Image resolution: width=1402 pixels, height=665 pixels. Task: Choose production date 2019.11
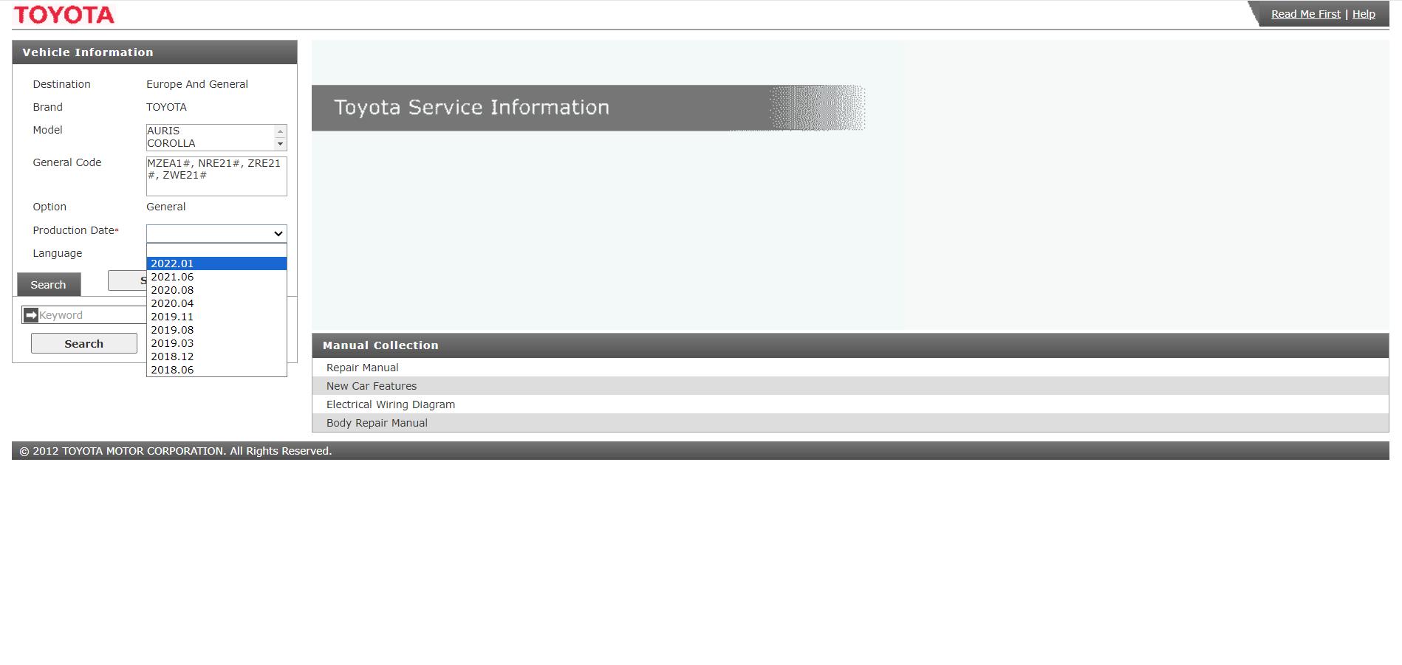216,317
